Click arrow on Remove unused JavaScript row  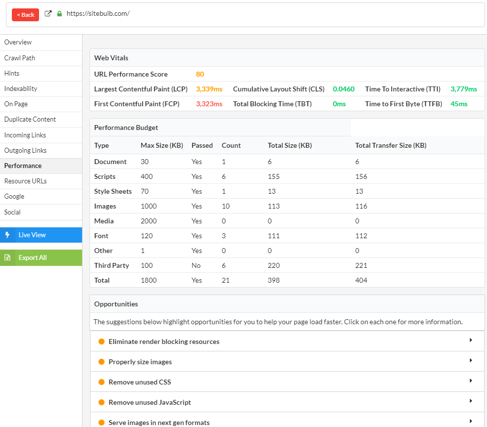point(471,401)
